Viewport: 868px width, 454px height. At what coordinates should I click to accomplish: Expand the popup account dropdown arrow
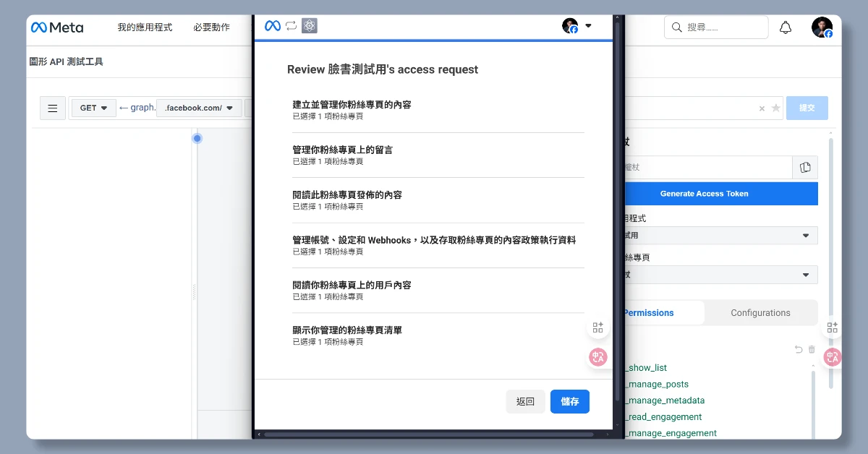[588, 26]
